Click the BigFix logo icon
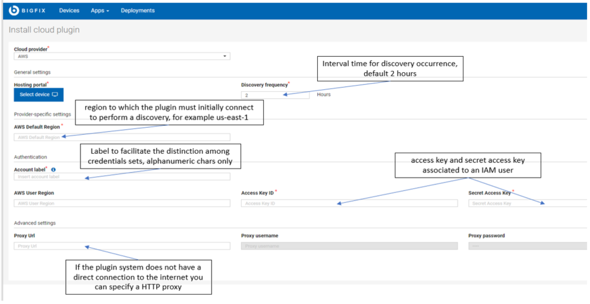Image resolution: width=590 pixels, height=304 pixels. (x=13, y=11)
